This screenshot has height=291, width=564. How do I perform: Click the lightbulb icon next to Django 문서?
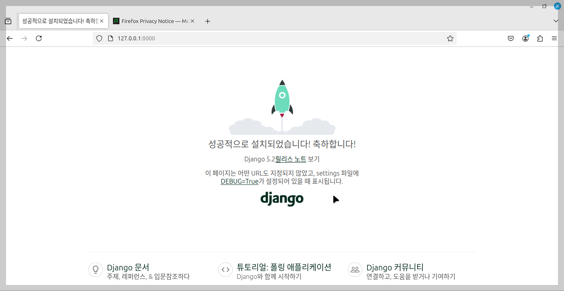(x=96, y=269)
